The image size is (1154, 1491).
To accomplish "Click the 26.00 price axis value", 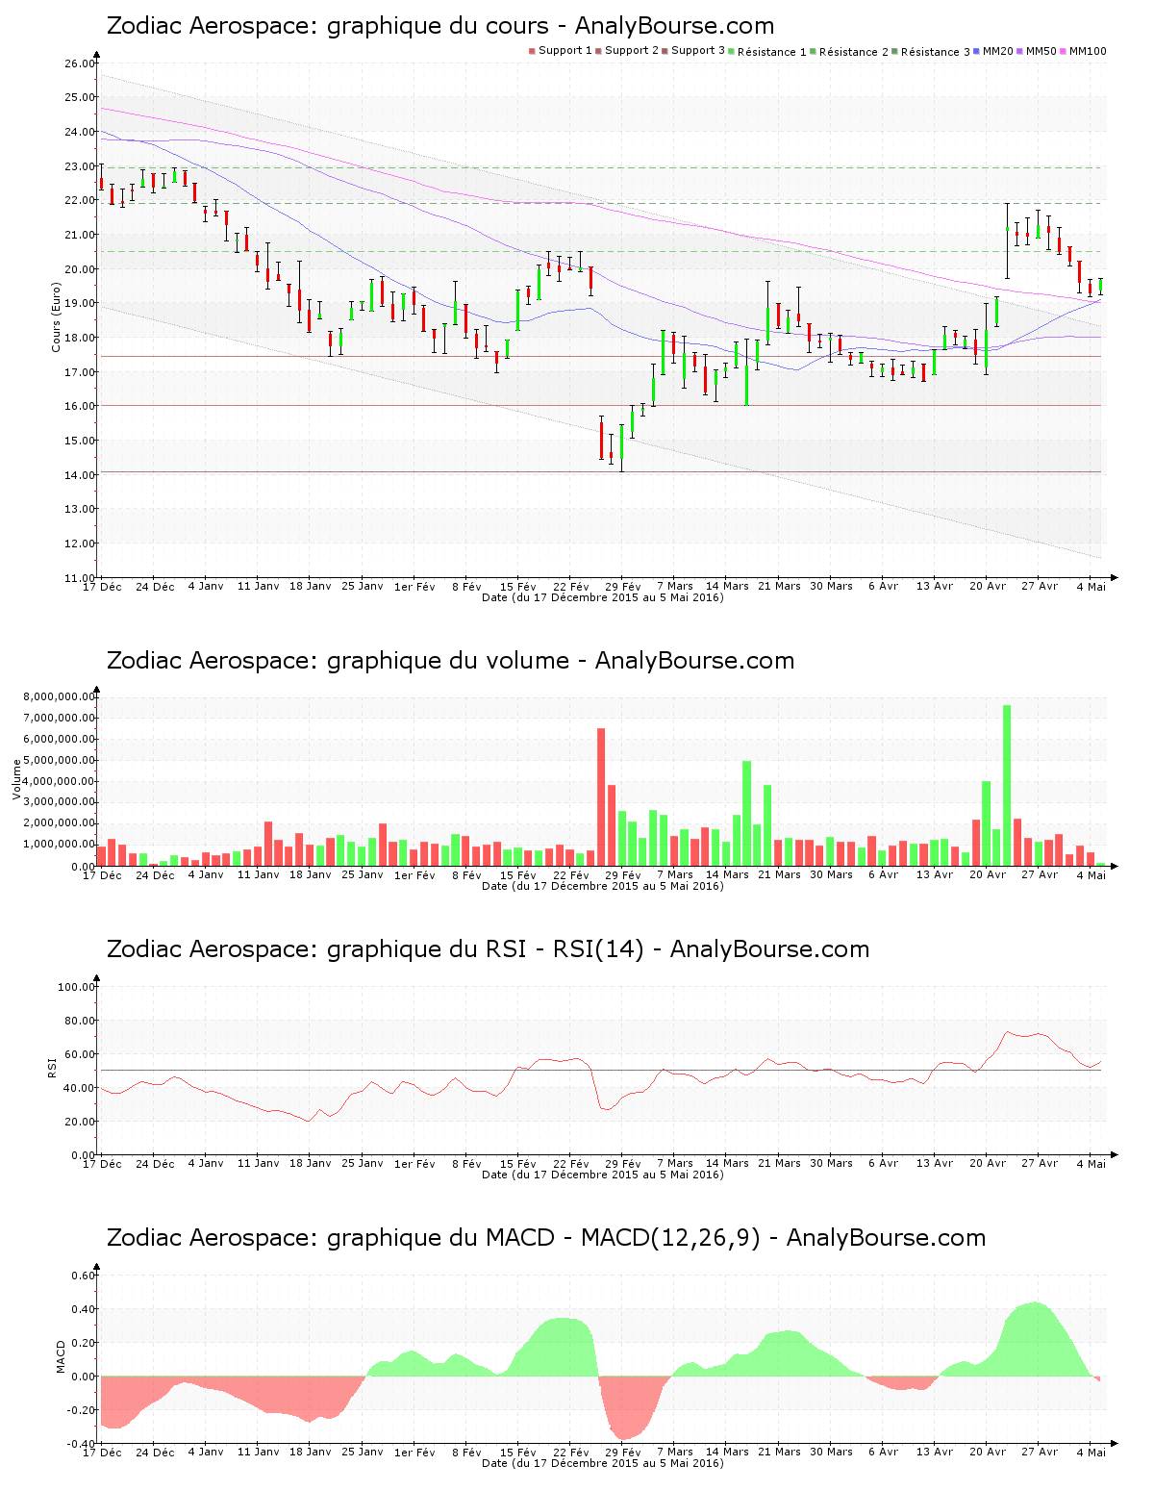I will tap(80, 63).
